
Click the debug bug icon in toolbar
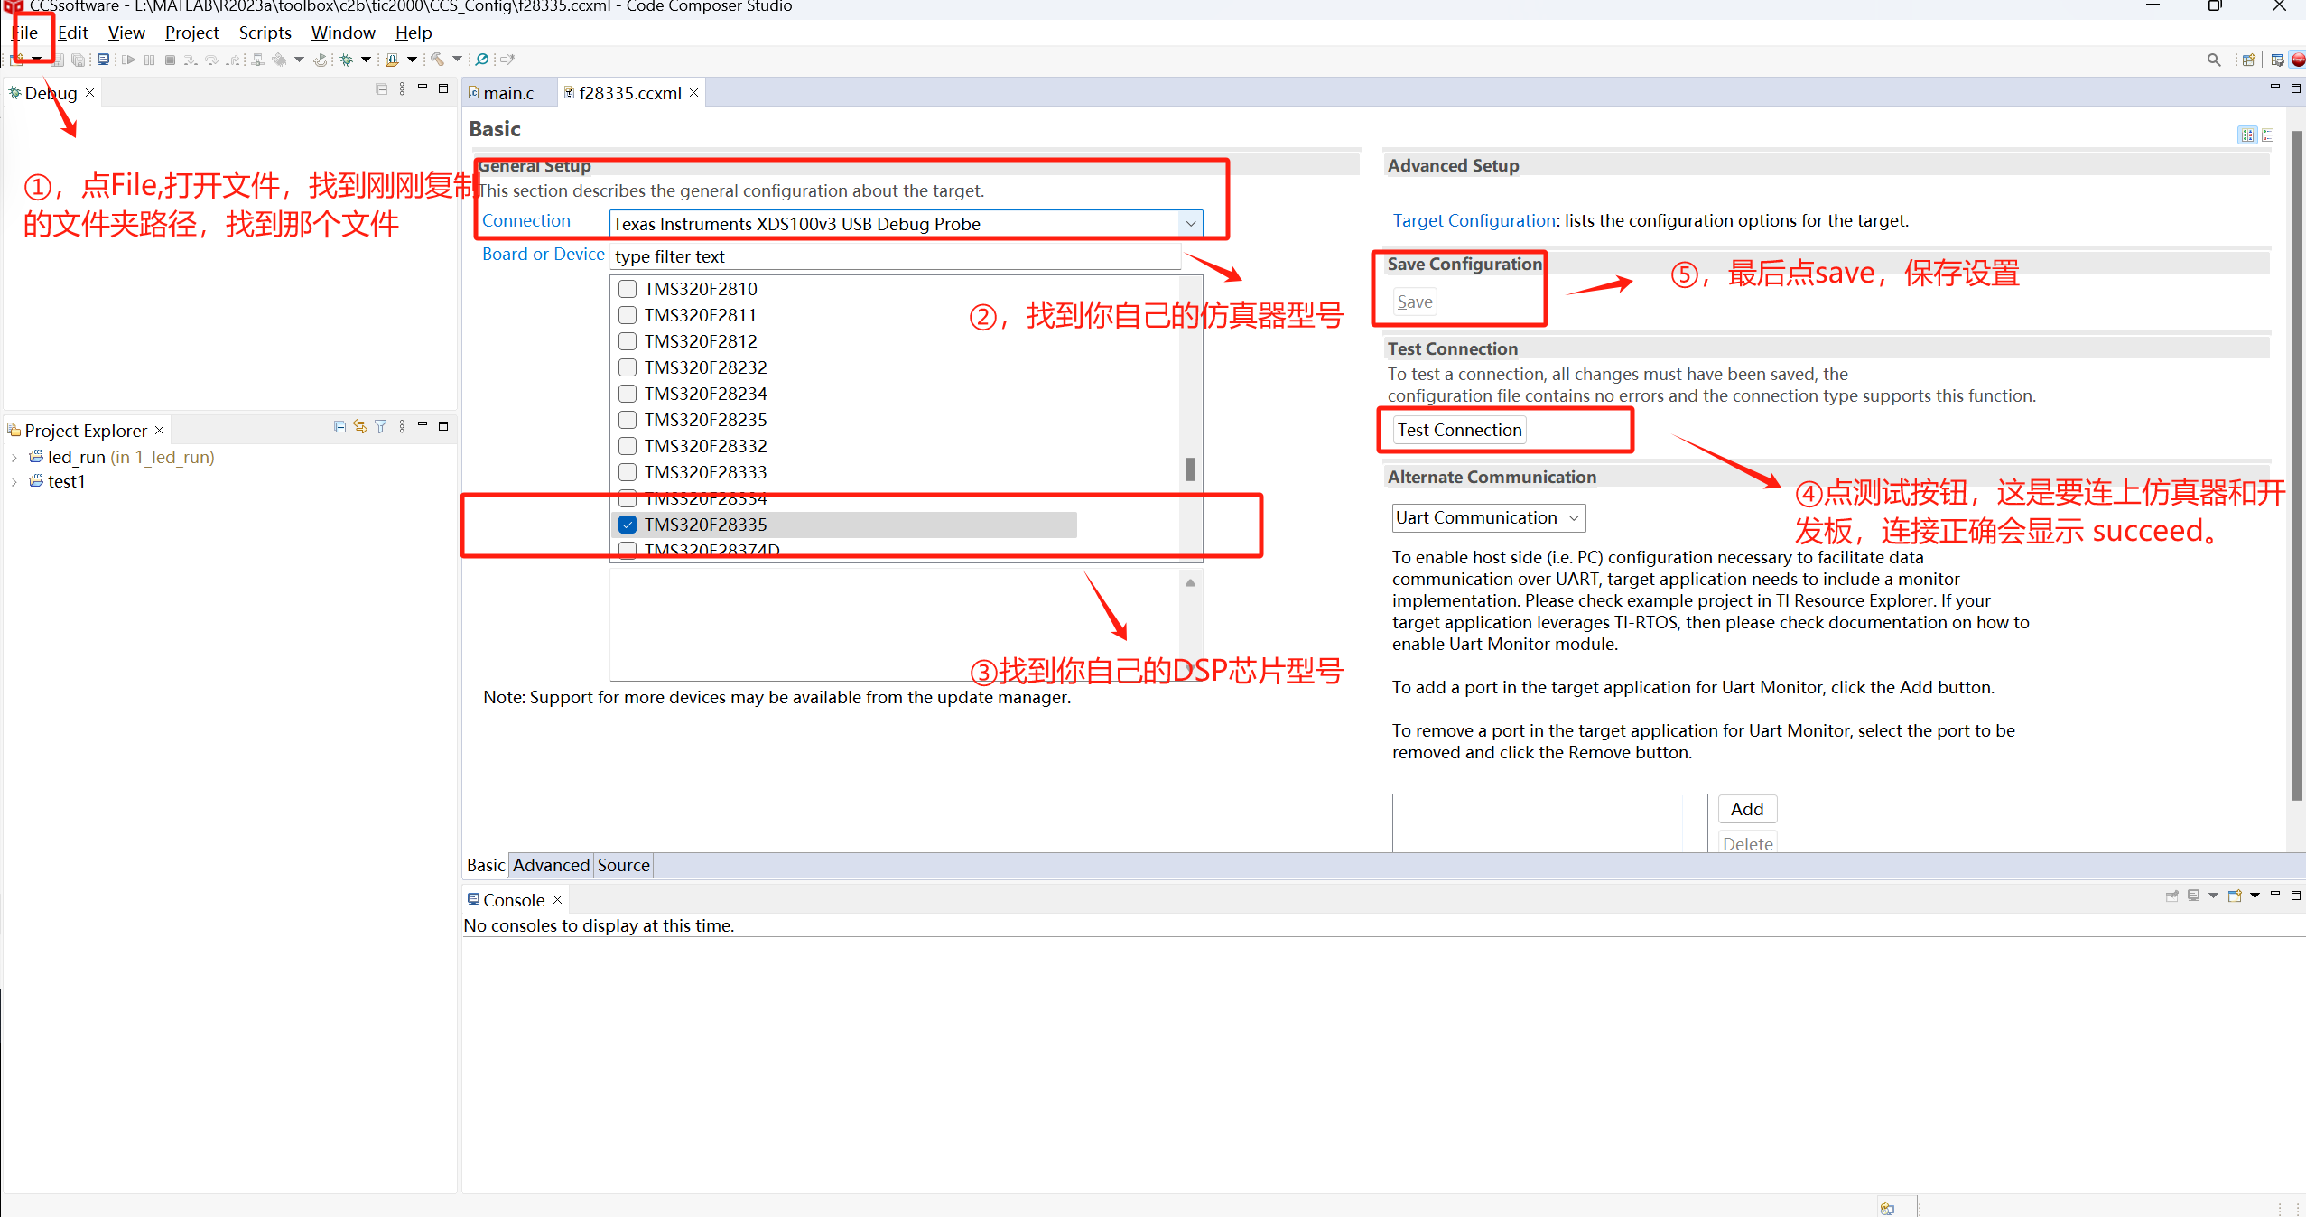[x=347, y=60]
